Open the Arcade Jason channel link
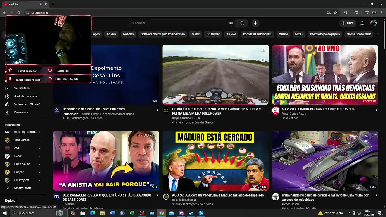Viewport: 386px width, 217px height. tap(290, 204)
